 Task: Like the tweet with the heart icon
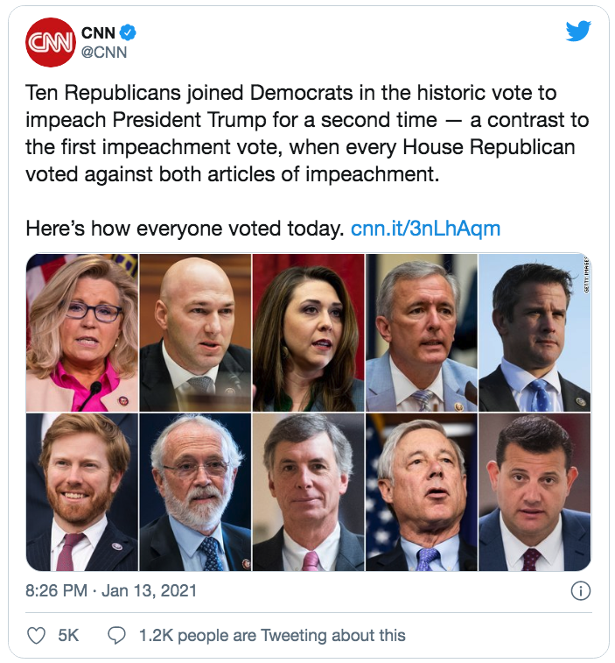coord(36,635)
